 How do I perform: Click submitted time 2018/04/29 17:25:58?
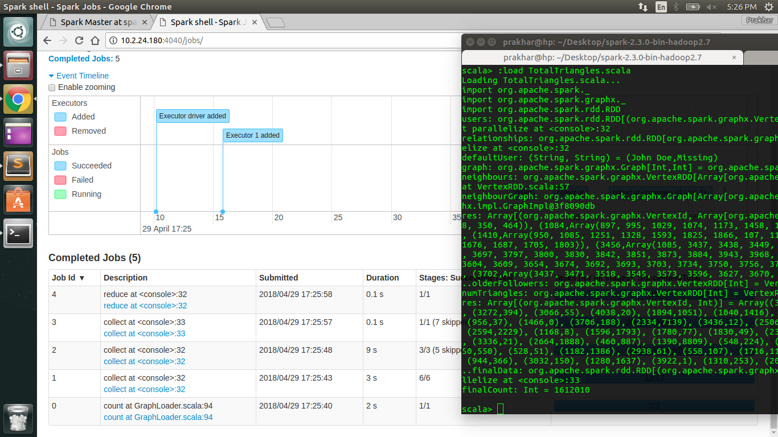[296, 294]
